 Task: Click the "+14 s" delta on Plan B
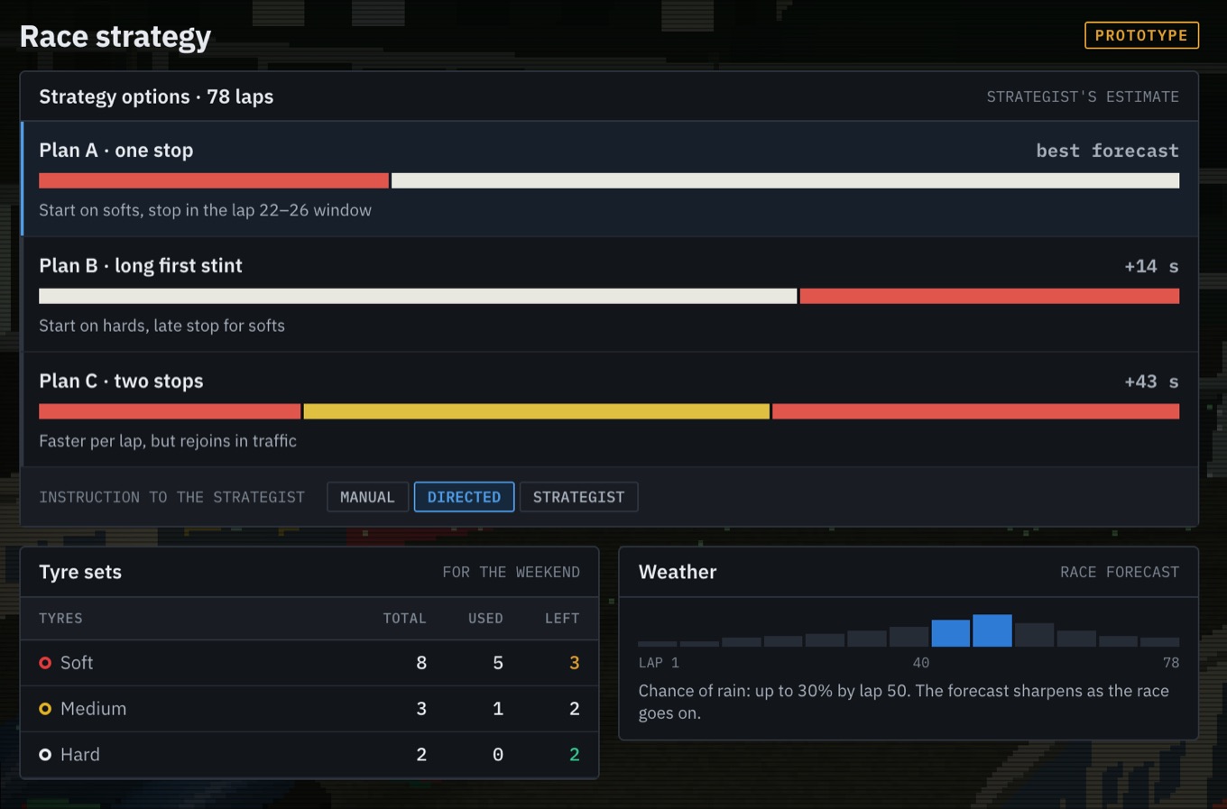(1151, 266)
